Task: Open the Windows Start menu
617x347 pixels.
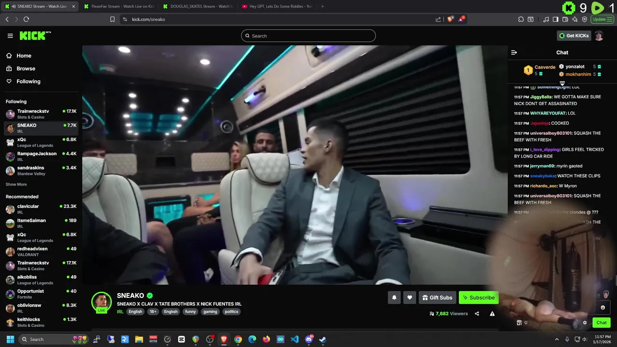Action: pos(10,339)
